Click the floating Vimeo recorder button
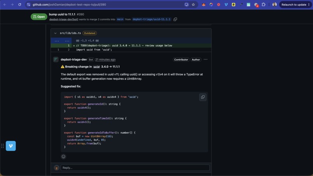This screenshot has height=176, width=313. [x=11, y=146]
